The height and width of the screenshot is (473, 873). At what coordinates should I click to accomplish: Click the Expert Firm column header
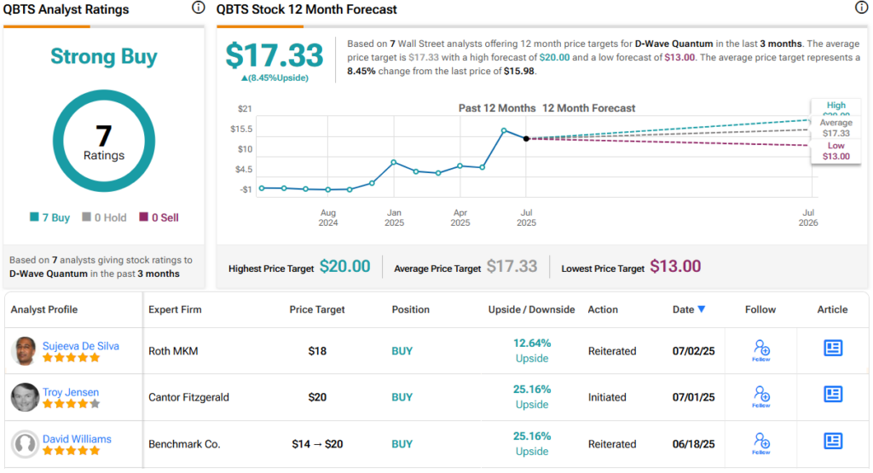175,309
